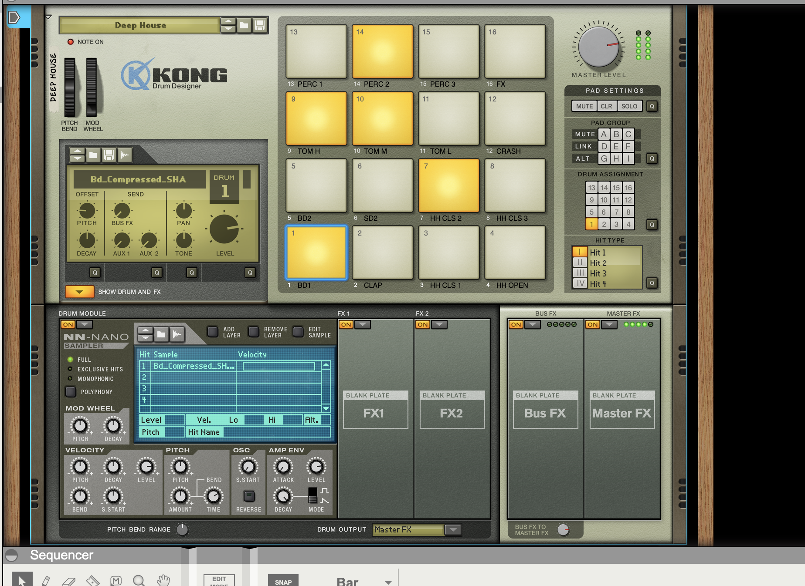Select the eraser tool in Sequencer toolbar

click(x=69, y=580)
